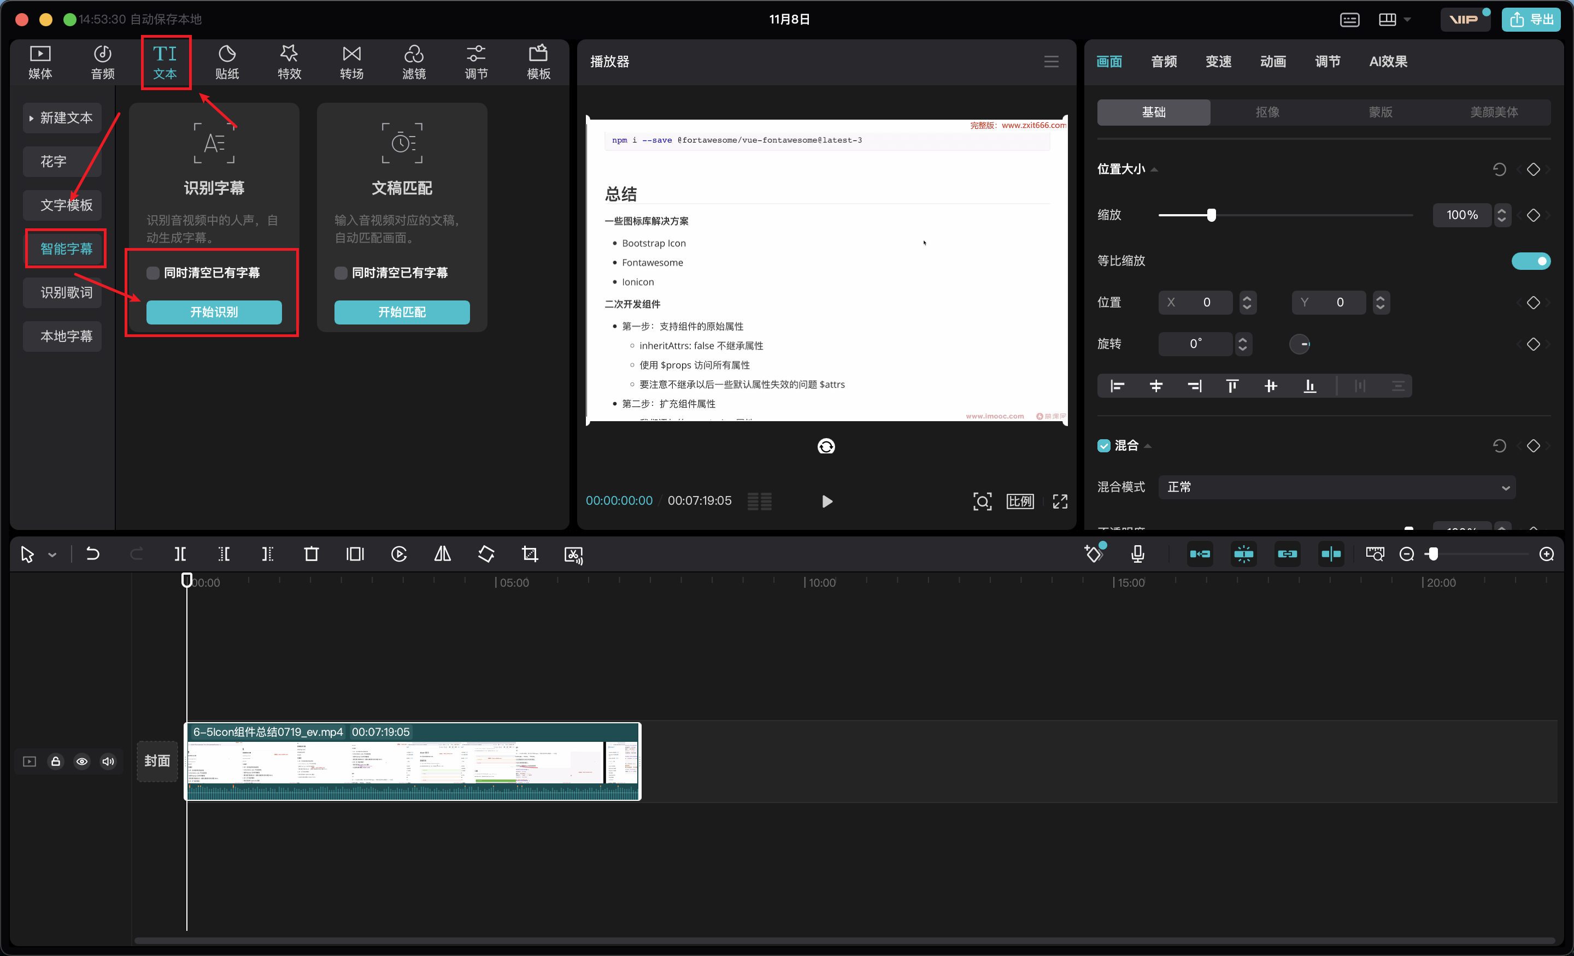Check 同时清空已有字幕 under 识别字幕
The height and width of the screenshot is (956, 1574).
(152, 273)
